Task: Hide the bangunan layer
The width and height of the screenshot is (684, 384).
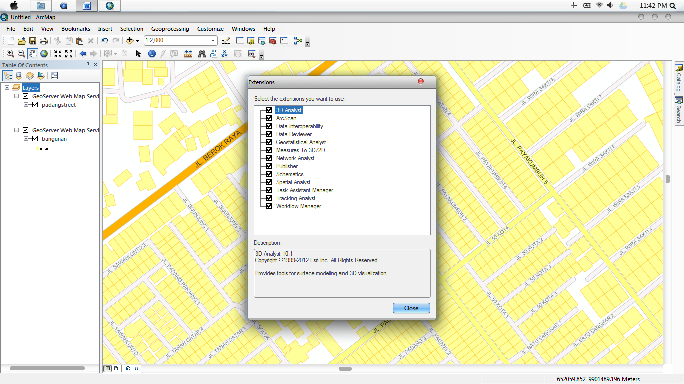Action: pyautogui.click(x=35, y=139)
